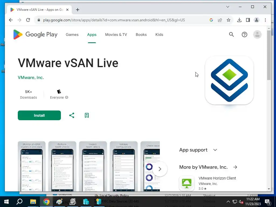Open the Google Play account avatar
276x207 pixels.
(x=257, y=34)
